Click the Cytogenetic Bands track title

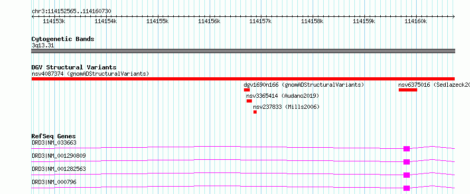pyautogui.click(x=63, y=39)
